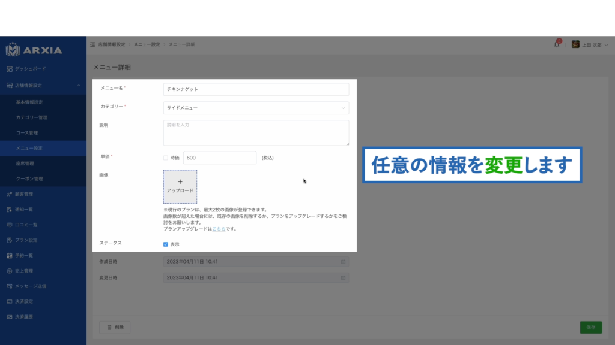Image resolution: width=615 pixels, height=345 pixels.
Task: Toggle the 表示 status checkbox
Action: (166, 244)
